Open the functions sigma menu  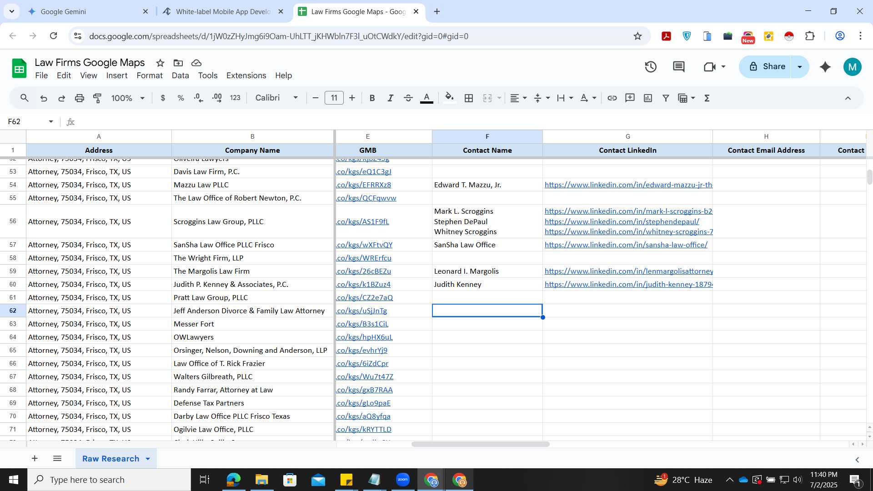tap(707, 98)
